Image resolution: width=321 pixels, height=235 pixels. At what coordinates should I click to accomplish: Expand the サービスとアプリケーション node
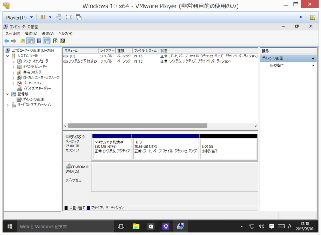click(x=8, y=105)
